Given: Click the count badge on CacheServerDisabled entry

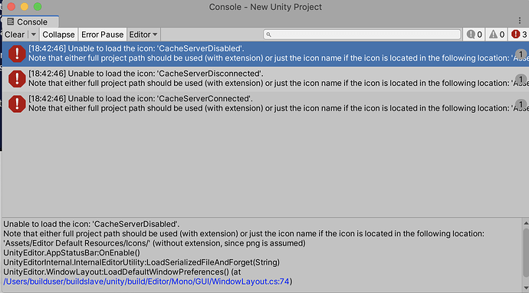Looking at the screenshot, I should point(521,54).
